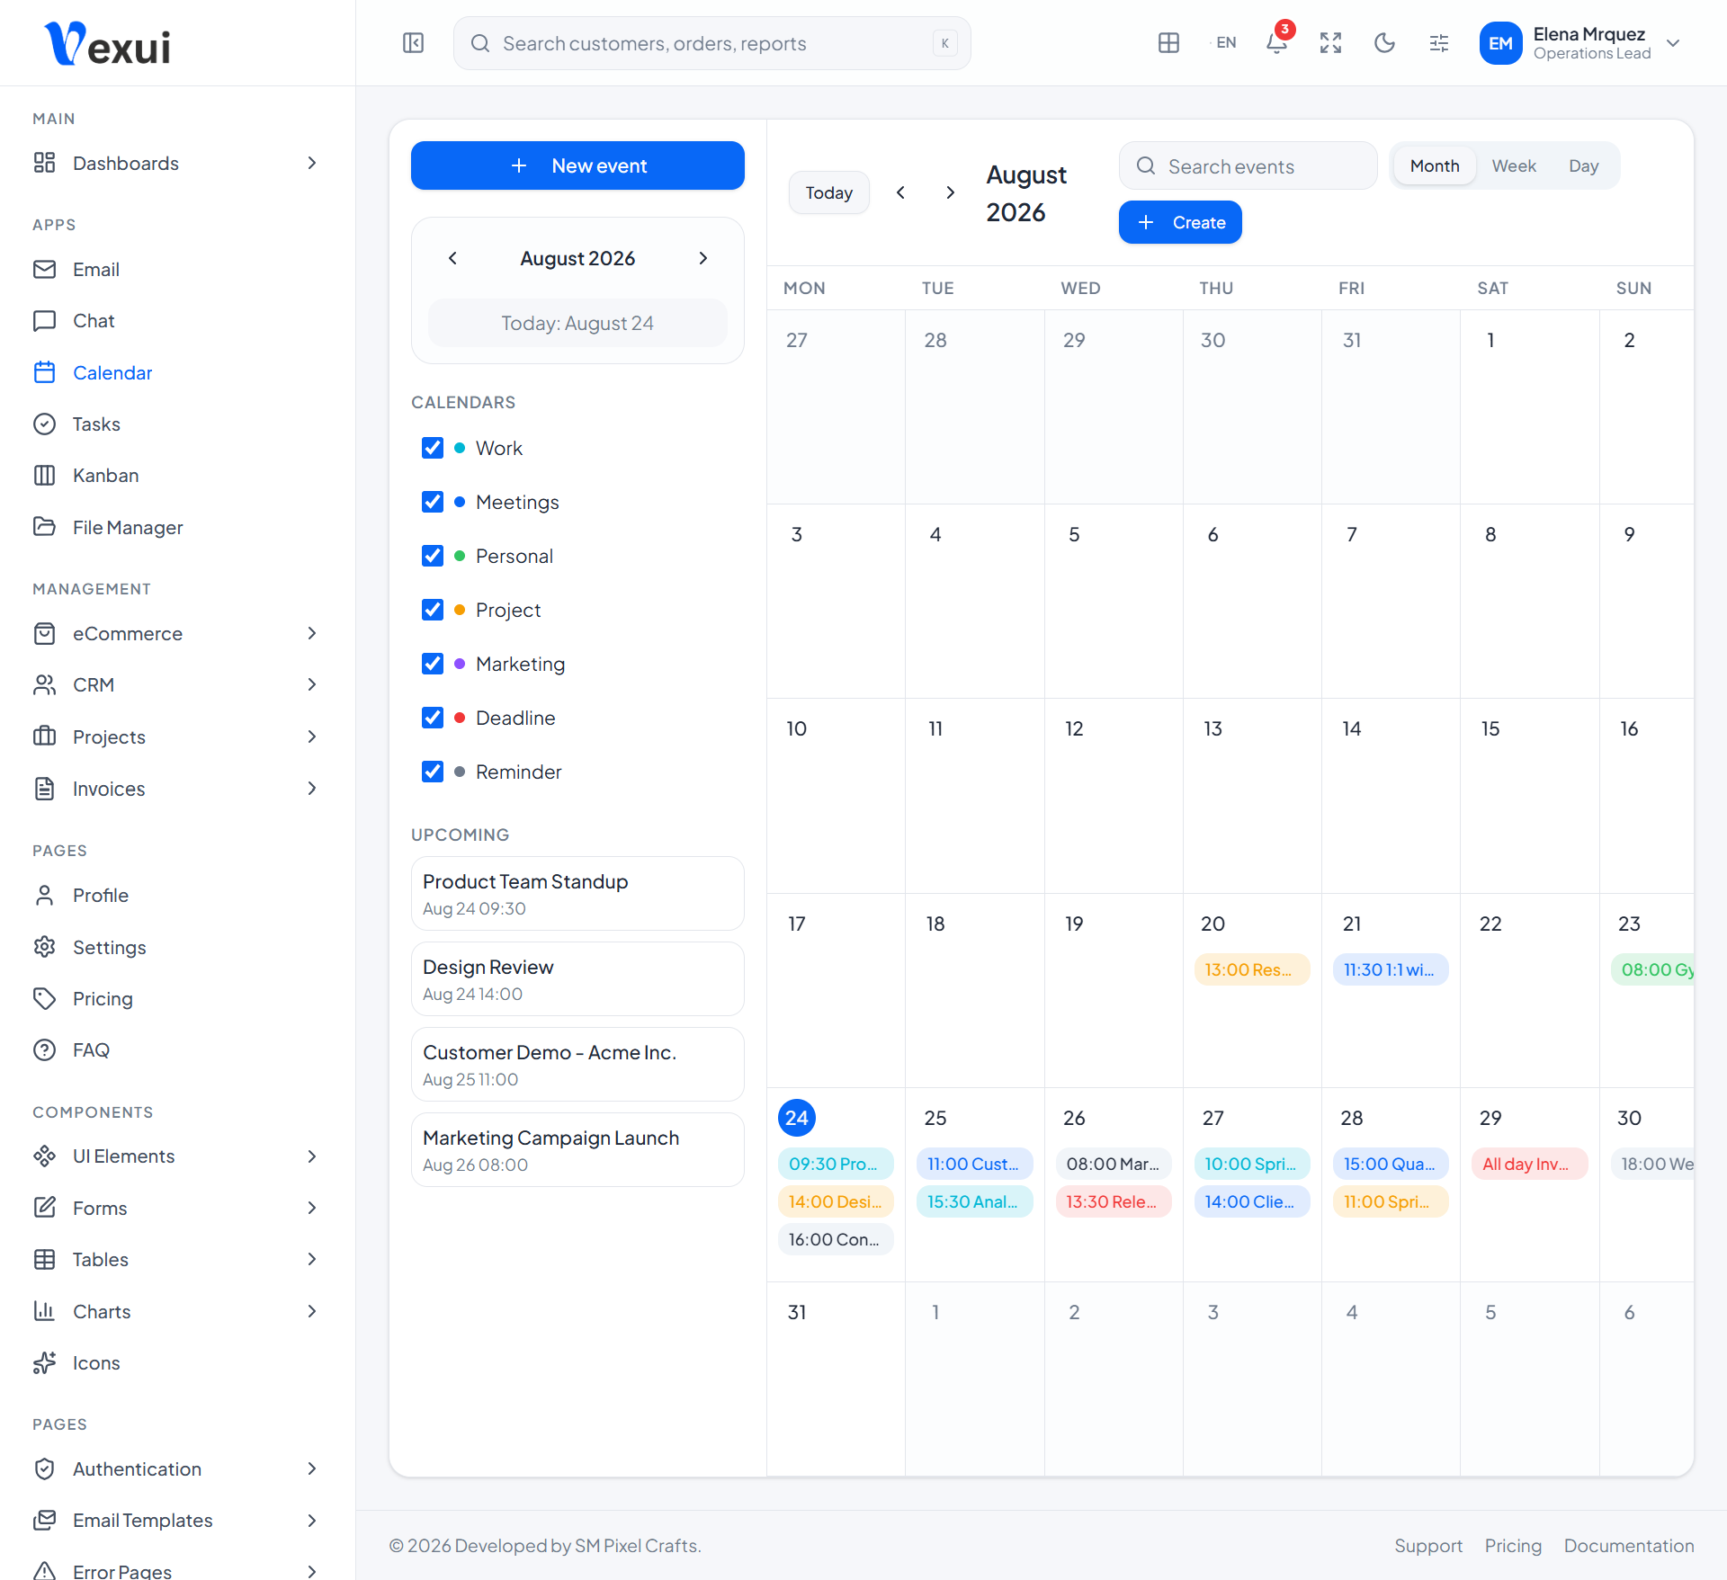Toggle fullscreen mode icon
The width and height of the screenshot is (1727, 1580).
pos(1330,43)
